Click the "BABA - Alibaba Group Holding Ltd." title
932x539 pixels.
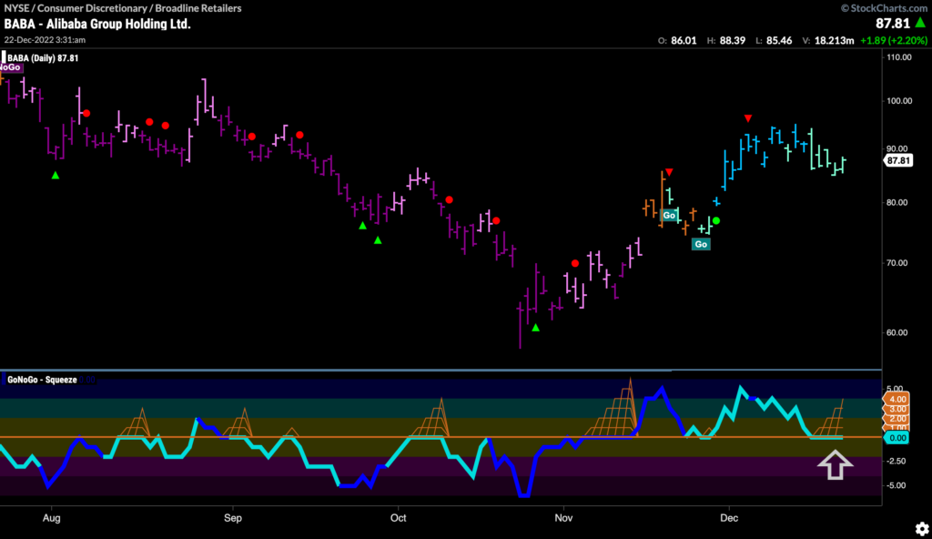(x=100, y=25)
